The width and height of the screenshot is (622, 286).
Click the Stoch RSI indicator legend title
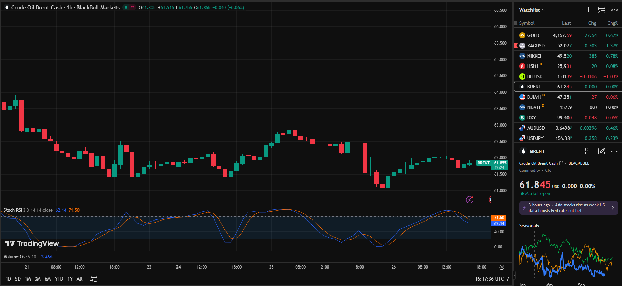(13, 210)
